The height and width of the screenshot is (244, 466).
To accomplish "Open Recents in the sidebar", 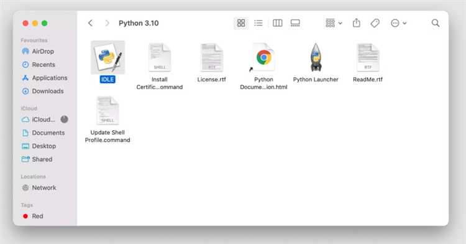I will coord(39,65).
